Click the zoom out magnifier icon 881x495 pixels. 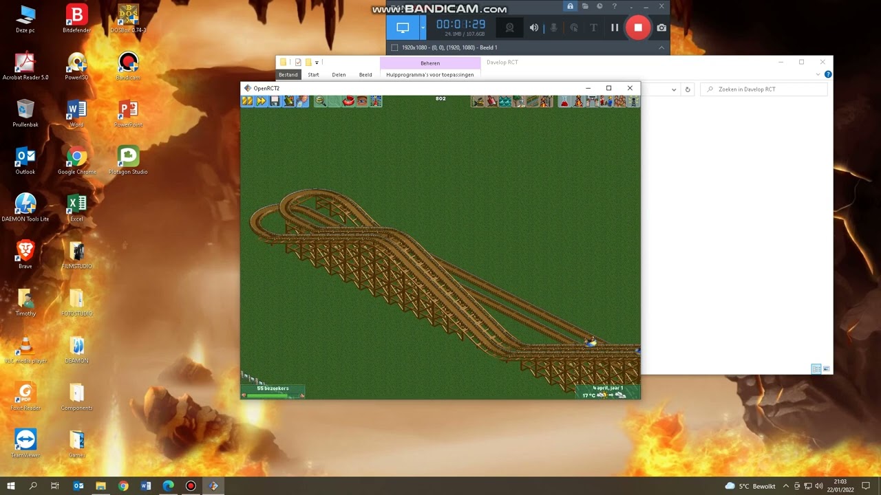pyautogui.click(x=320, y=101)
